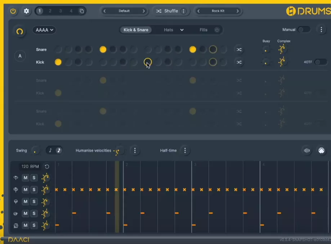Viewport: 331px width, 244px height.
Task: Switch to next kit after Rock Kit
Action: [x=238, y=11]
